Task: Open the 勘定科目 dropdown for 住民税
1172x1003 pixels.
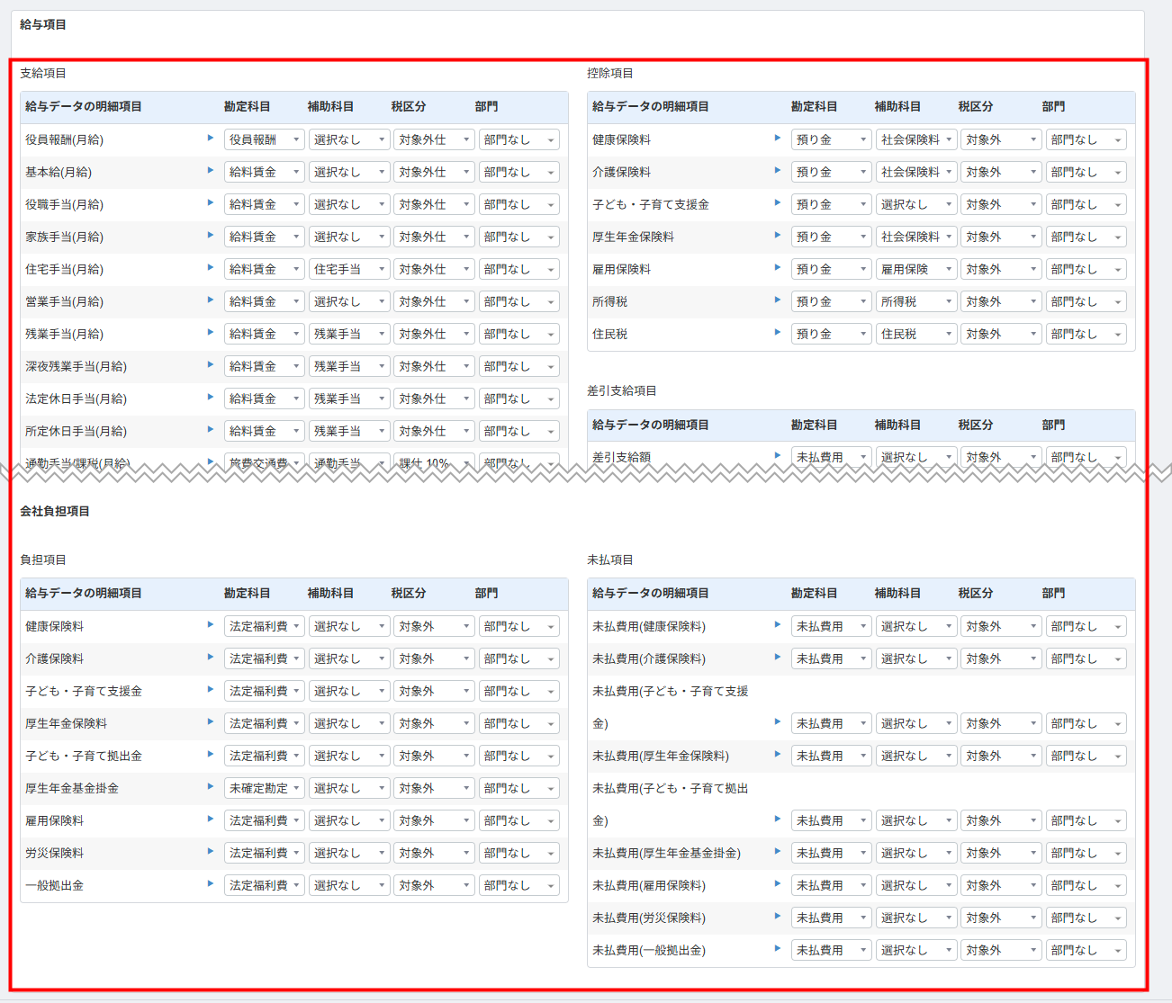Action: 831,334
